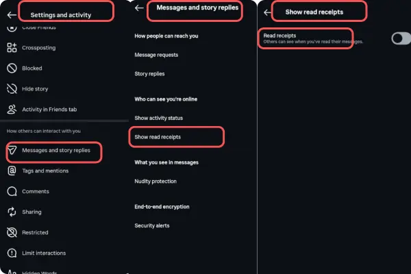
Task: Click the Sharing arrows icon
Action: pos(12,212)
